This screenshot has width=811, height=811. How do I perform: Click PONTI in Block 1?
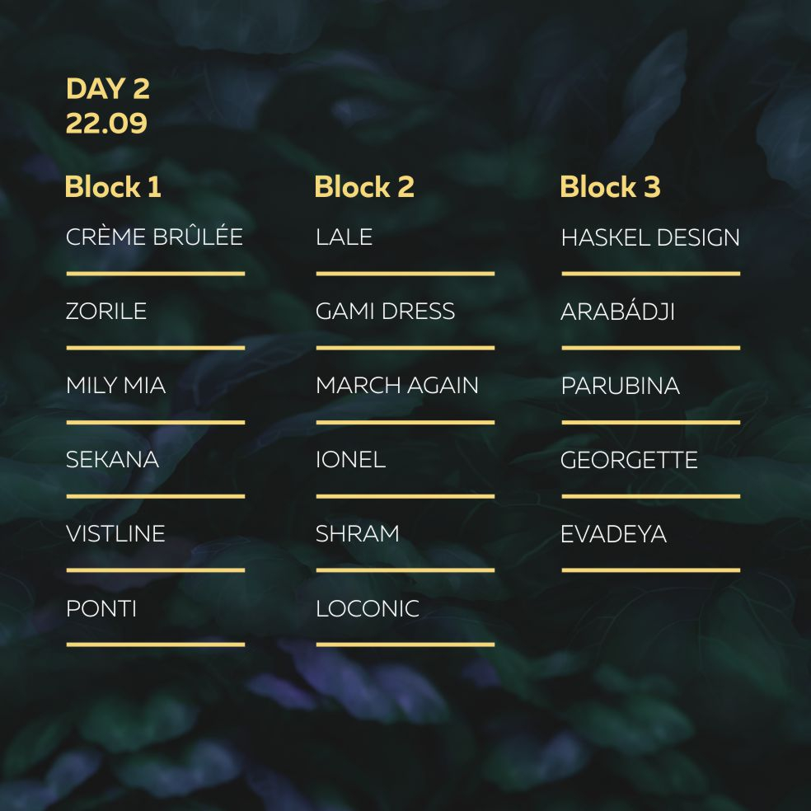point(101,609)
